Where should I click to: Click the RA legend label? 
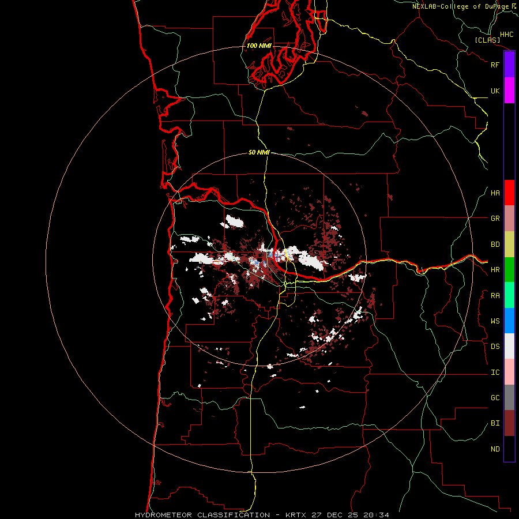pos(495,296)
